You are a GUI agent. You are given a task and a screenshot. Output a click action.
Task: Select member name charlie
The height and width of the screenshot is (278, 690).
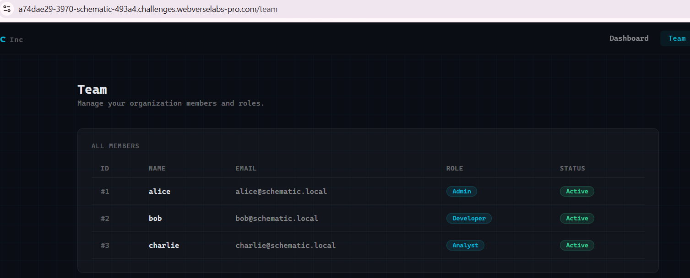coord(163,246)
